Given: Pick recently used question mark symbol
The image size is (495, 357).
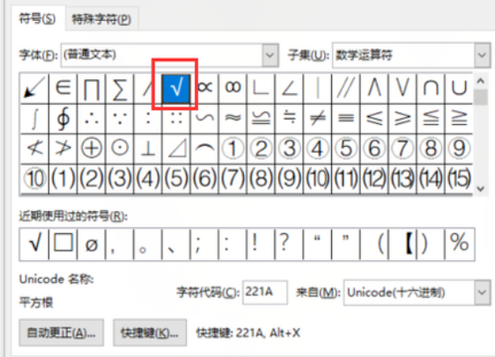Looking at the screenshot, I should pyautogui.click(x=289, y=244).
